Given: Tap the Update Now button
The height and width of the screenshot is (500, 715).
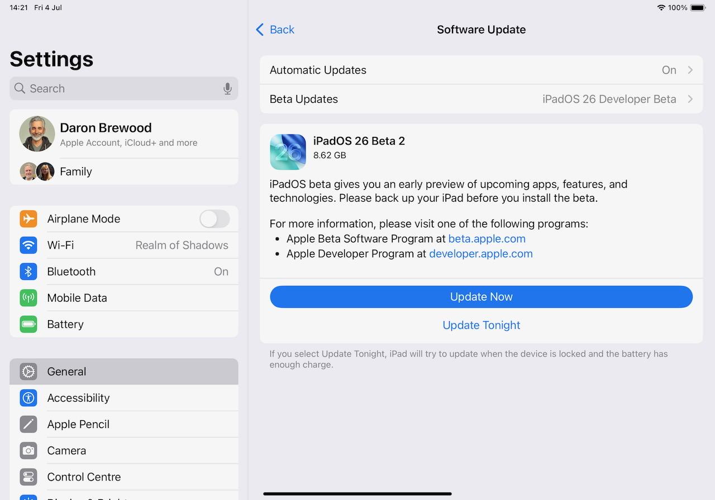Looking at the screenshot, I should click(482, 297).
